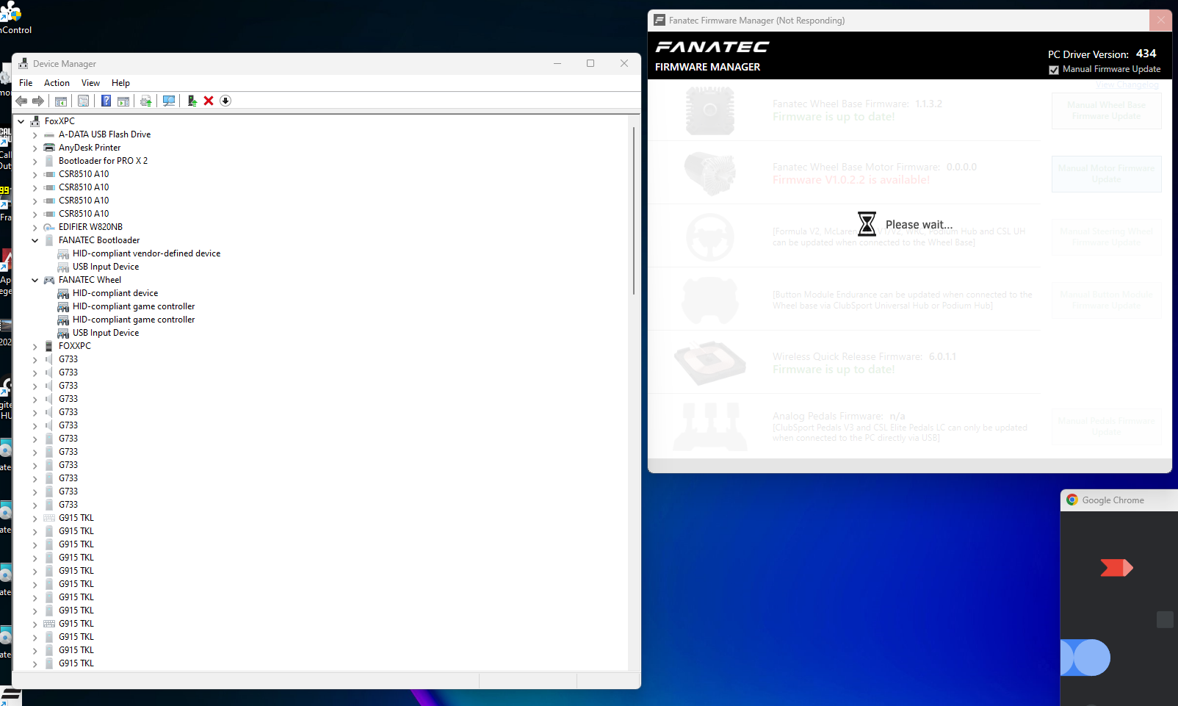Close the Fanatec Firmware Manager window
The image size is (1178, 706).
point(1160,20)
